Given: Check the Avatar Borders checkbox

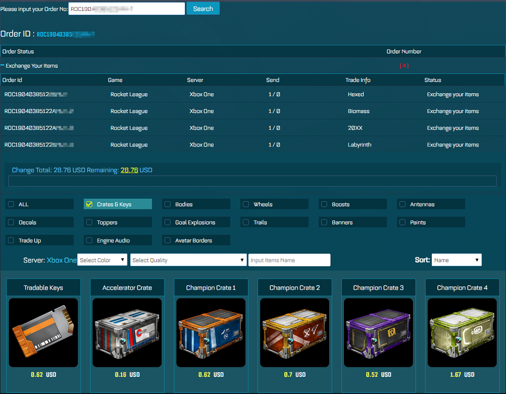Looking at the screenshot, I should pyautogui.click(x=168, y=240).
